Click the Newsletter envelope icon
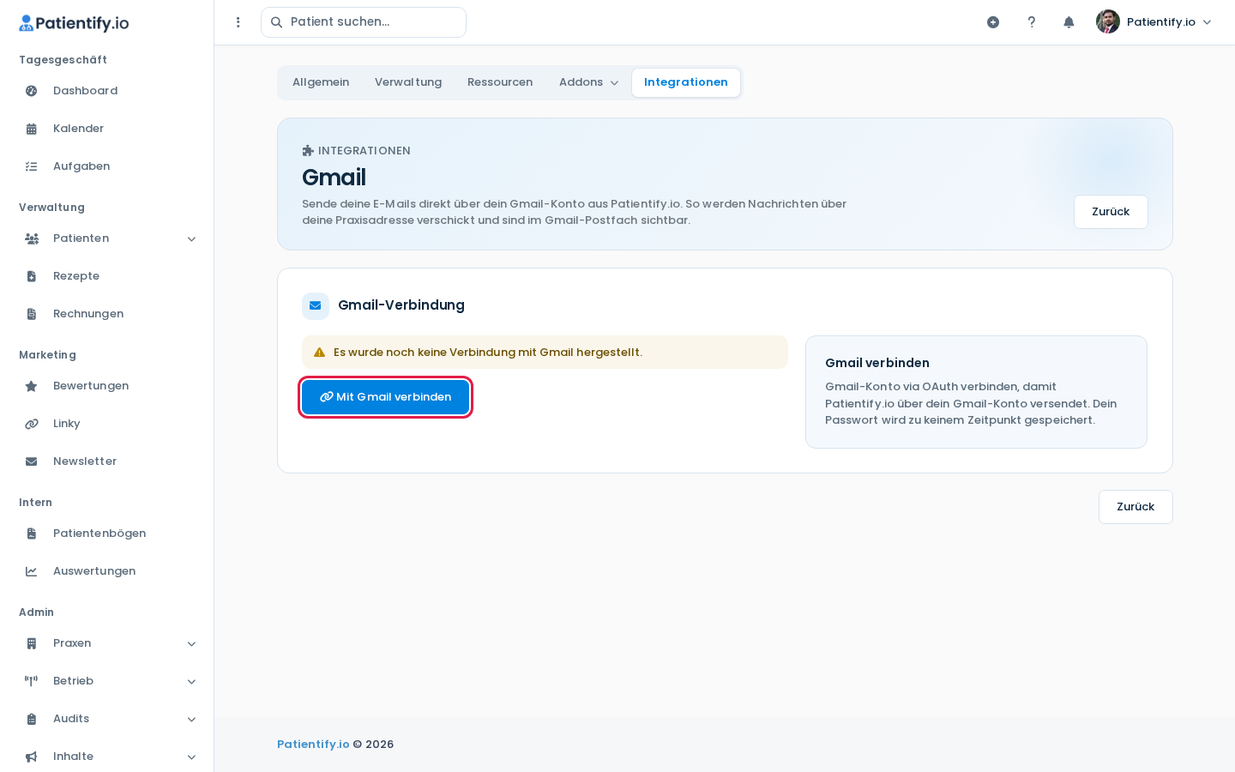This screenshot has width=1235, height=772. coord(32,461)
